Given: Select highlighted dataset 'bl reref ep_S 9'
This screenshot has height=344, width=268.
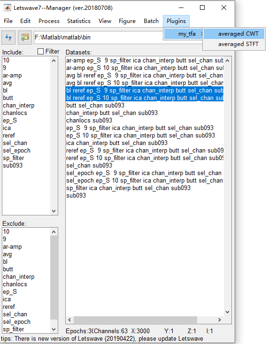Looking at the screenshot, I should (x=145, y=91).
